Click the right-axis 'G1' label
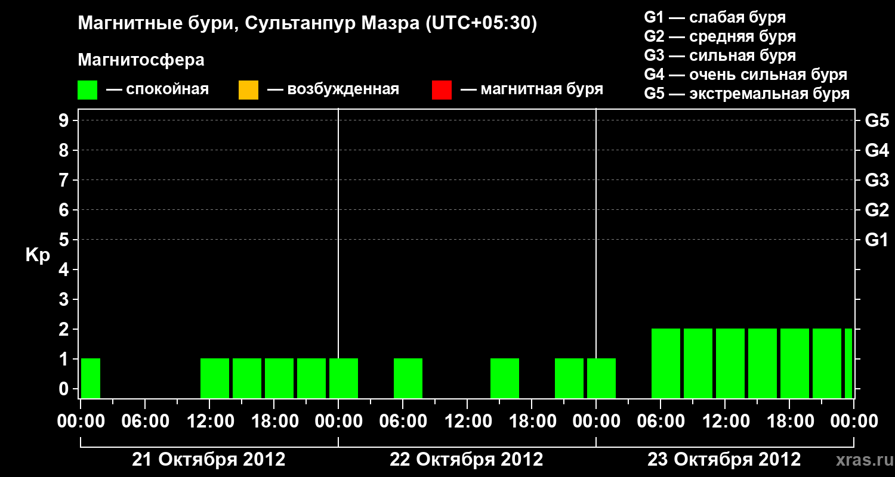This screenshot has height=477, width=895. (x=877, y=240)
